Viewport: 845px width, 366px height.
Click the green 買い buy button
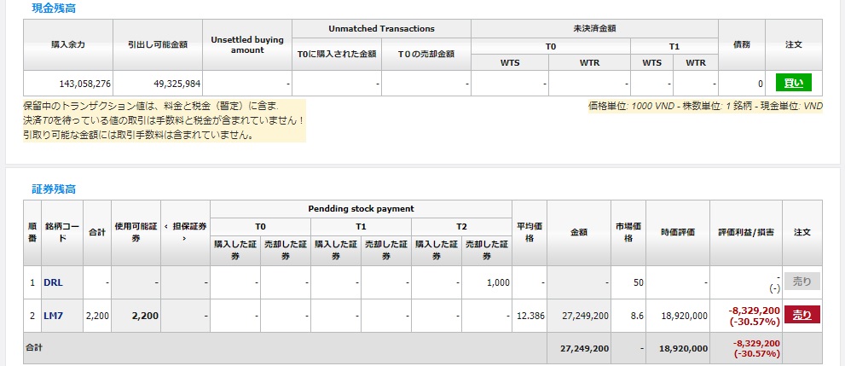[793, 83]
